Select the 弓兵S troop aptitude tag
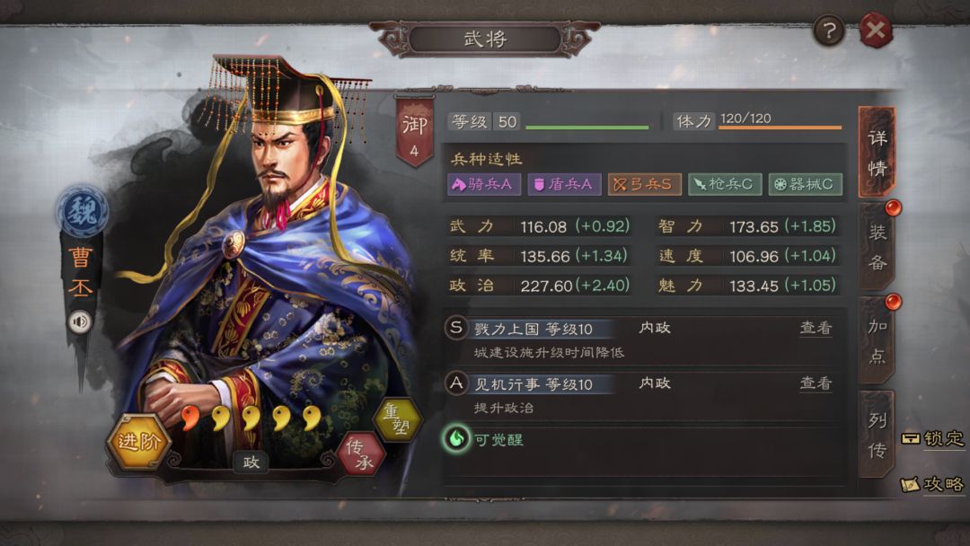 [x=644, y=184]
